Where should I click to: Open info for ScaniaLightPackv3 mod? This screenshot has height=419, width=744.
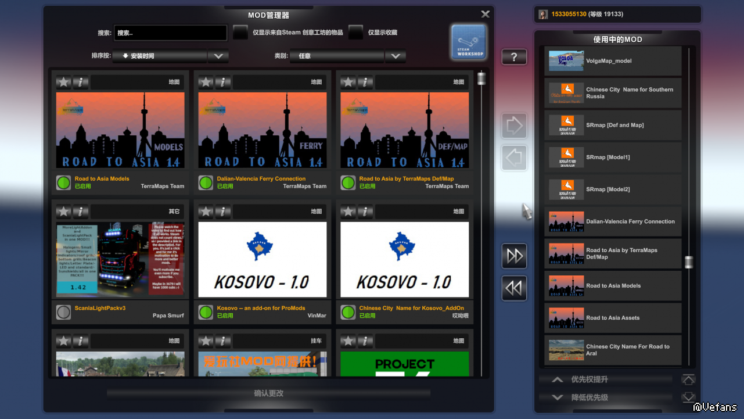pos(81,212)
